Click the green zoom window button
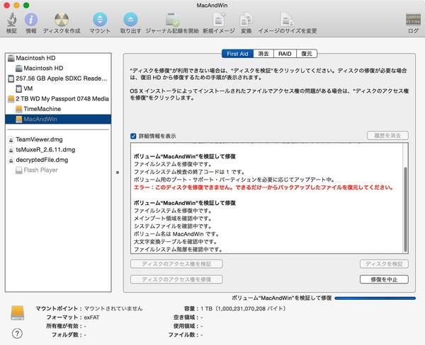The width and height of the screenshot is (425, 345). 26,5
